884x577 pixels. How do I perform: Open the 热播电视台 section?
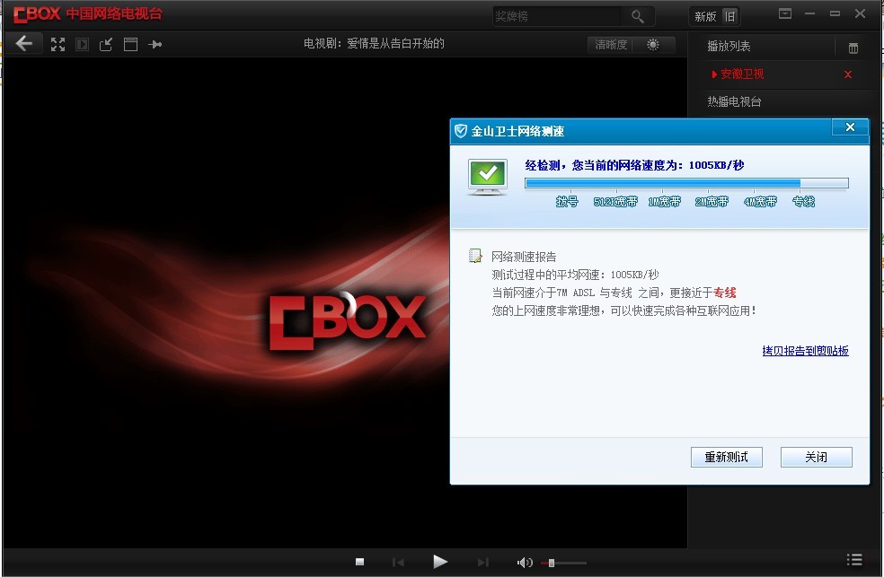734,102
